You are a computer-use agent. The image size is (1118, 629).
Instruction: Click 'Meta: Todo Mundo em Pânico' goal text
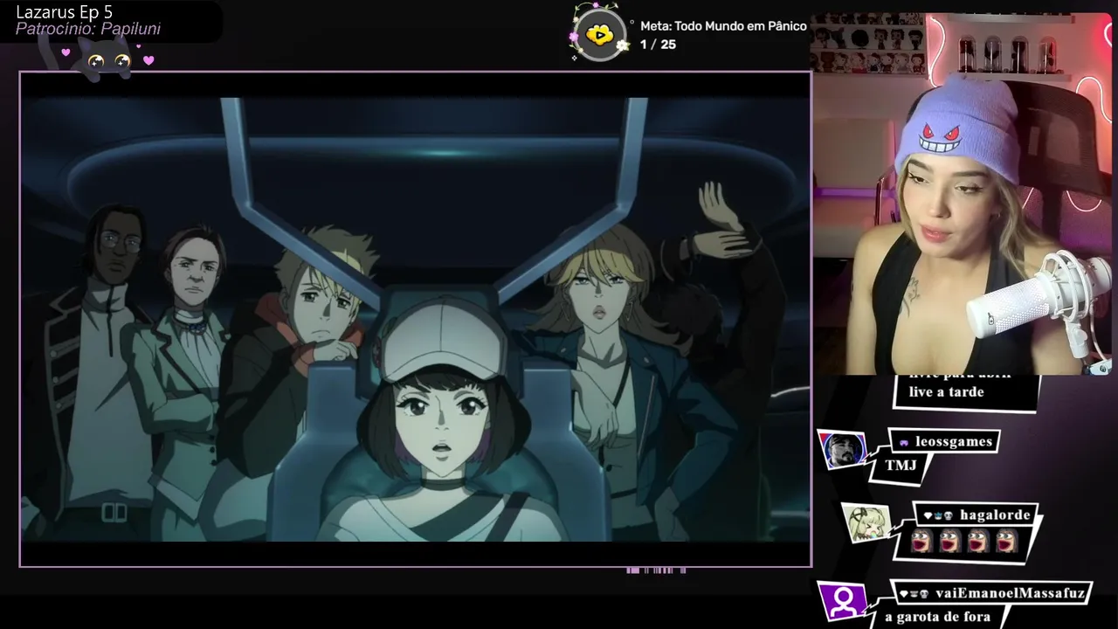723,26
